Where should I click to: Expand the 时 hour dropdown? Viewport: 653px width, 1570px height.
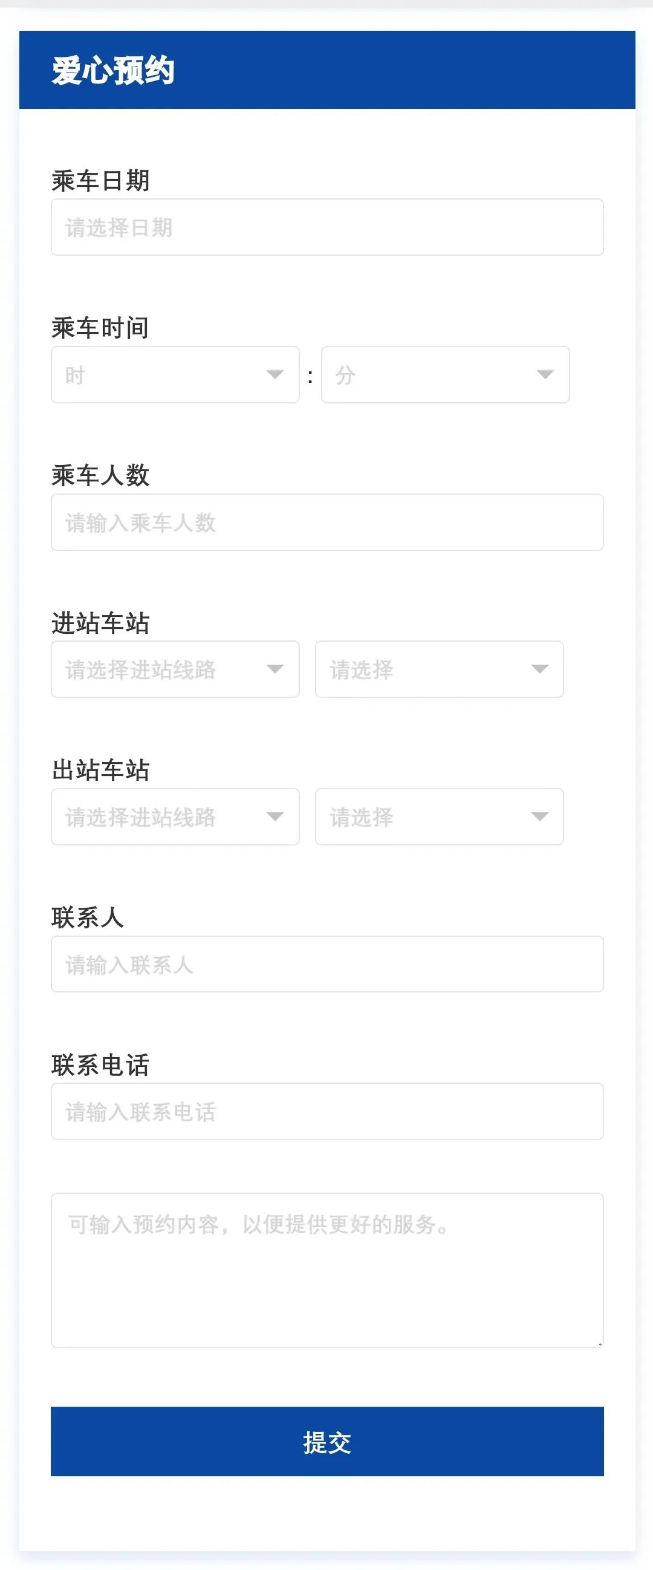175,375
